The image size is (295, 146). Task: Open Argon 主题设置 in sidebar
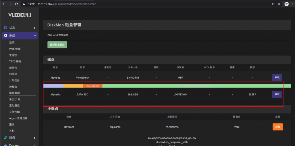tap(18, 118)
